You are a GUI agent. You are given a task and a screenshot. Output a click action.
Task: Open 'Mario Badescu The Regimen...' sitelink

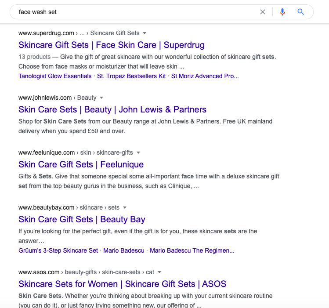[x=192, y=251]
